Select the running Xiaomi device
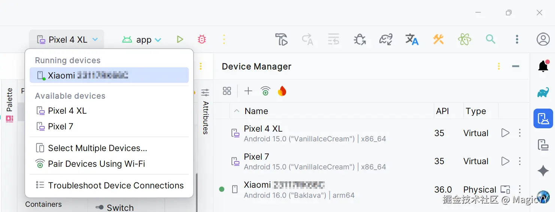Screen dimensions: 555x212 pos(109,75)
